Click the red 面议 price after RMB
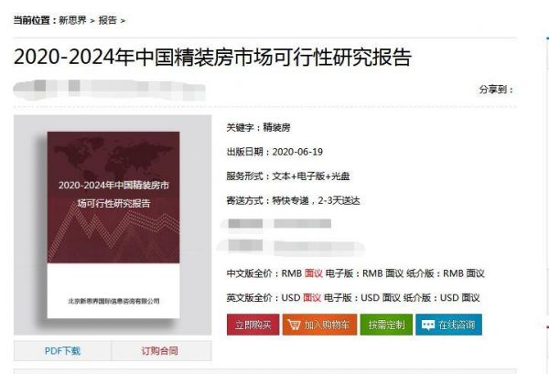This screenshot has height=374, width=549. click(313, 273)
